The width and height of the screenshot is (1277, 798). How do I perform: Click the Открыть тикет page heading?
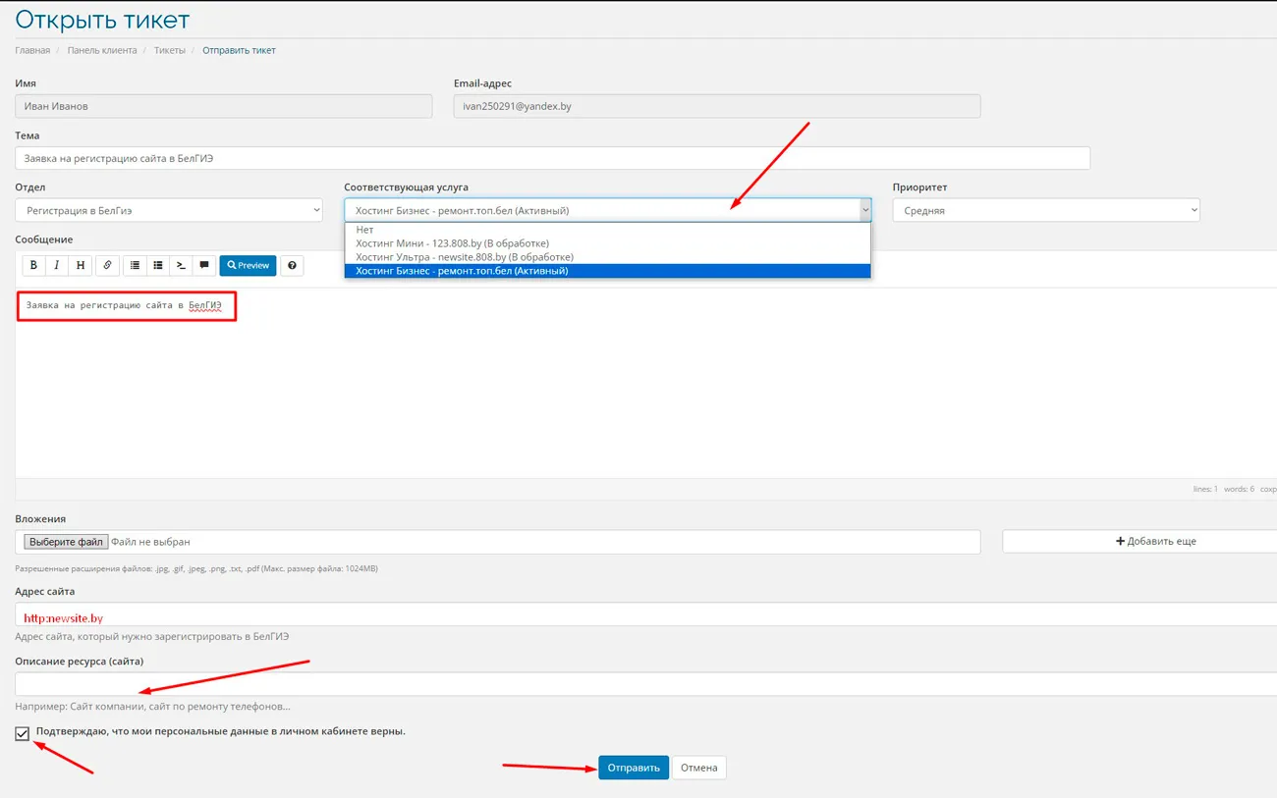[103, 19]
